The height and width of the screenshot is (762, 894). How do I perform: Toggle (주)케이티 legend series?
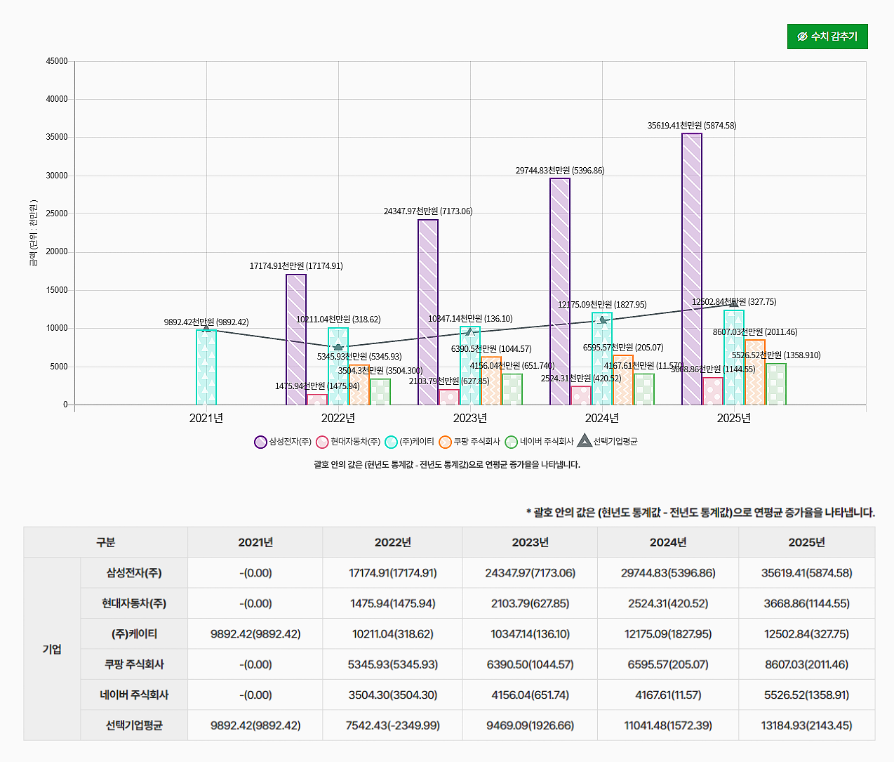click(x=410, y=442)
